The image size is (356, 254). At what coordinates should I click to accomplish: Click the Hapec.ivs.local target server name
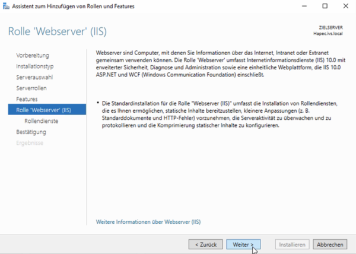click(x=328, y=34)
